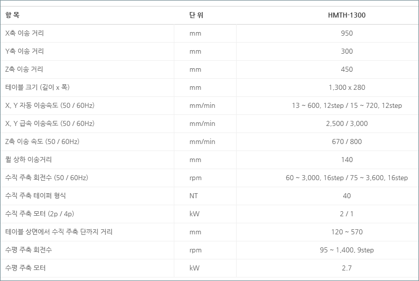This screenshot has width=419, height=281.
Task: Click the X, Y 자동 이송속도 label
Action: point(50,105)
